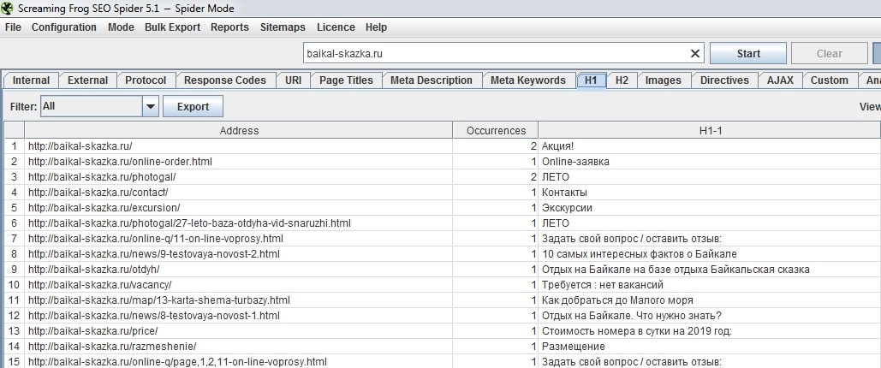Click H1 cell 'Как добраться до Малого моря'
This screenshot has width=881, height=368.
710,300
